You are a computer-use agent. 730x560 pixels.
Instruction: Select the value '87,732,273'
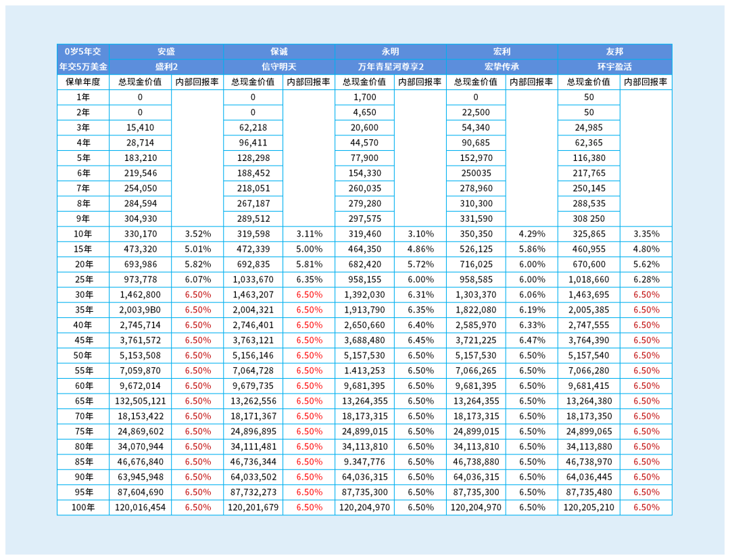[x=253, y=492]
